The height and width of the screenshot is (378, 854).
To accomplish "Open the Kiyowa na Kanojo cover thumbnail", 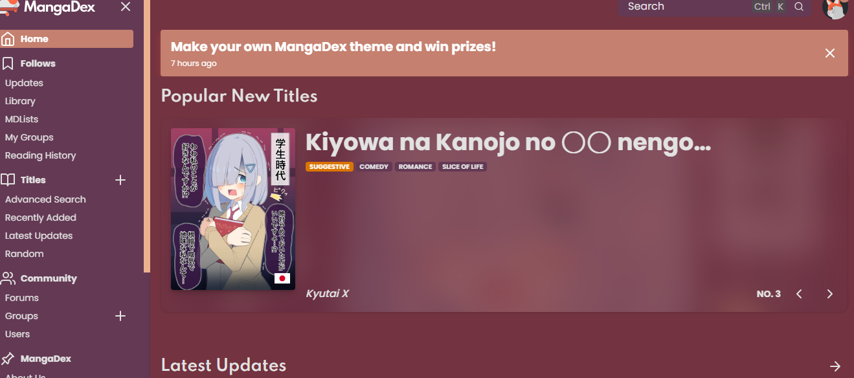I will 233,209.
